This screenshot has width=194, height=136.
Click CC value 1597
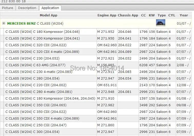[143, 99]
